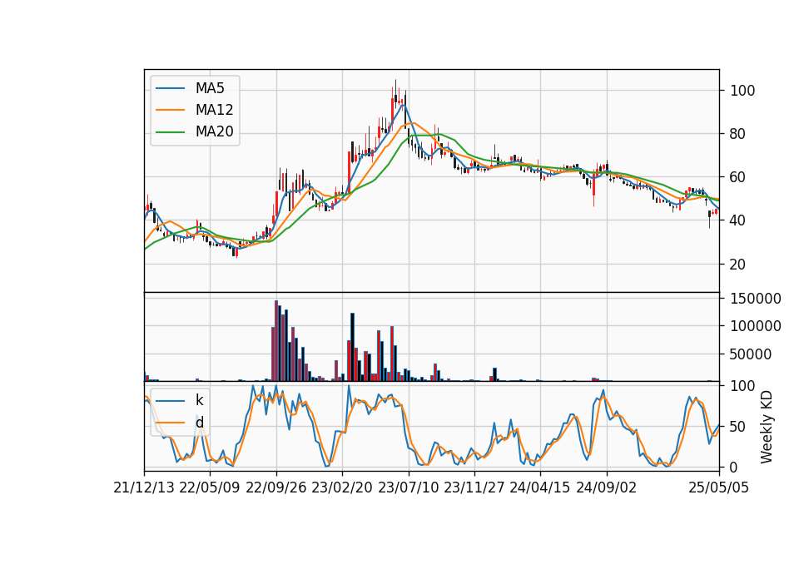Click the price axis label 100
The height and width of the screenshot is (574, 799).
tap(742, 91)
